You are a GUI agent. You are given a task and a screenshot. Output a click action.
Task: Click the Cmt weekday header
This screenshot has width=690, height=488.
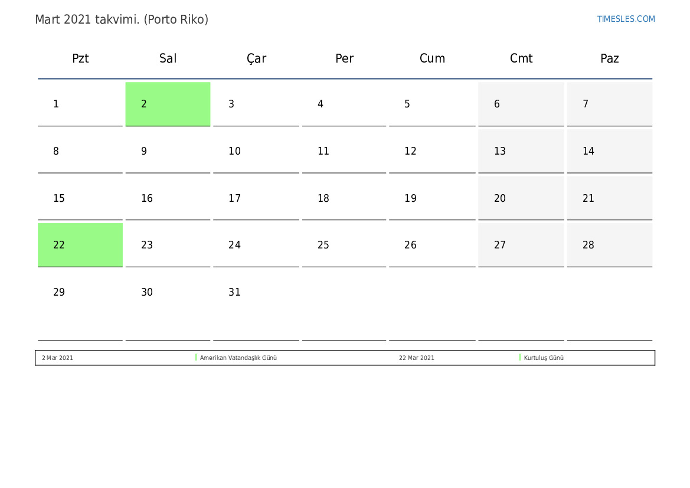tap(521, 58)
